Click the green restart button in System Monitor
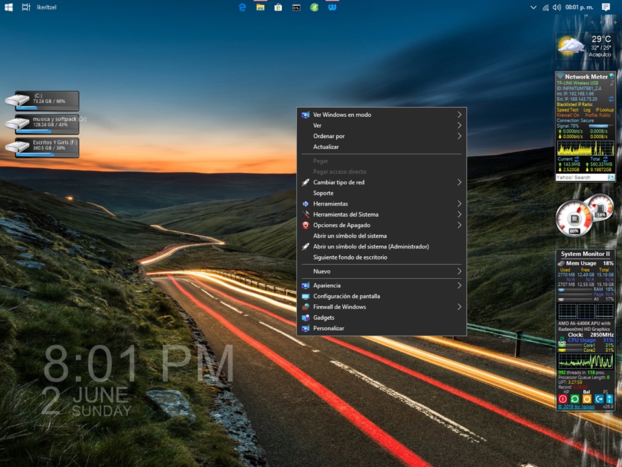The width and height of the screenshot is (622, 467). click(x=575, y=399)
